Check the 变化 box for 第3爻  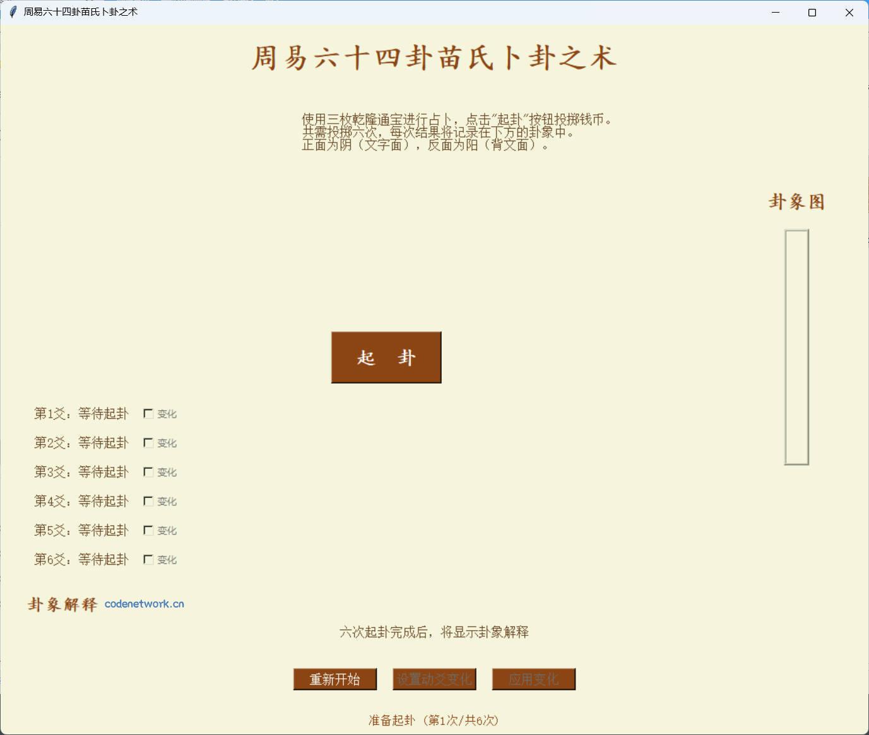pos(148,471)
